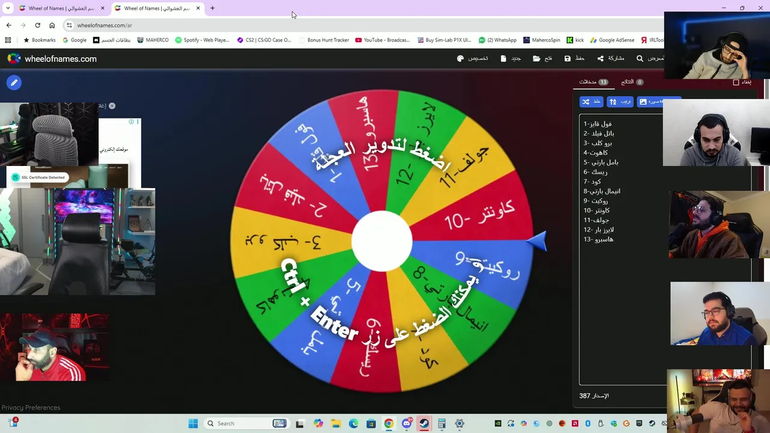Close the active Wheel of Names tab
The image size is (770, 433).
point(198,8)
